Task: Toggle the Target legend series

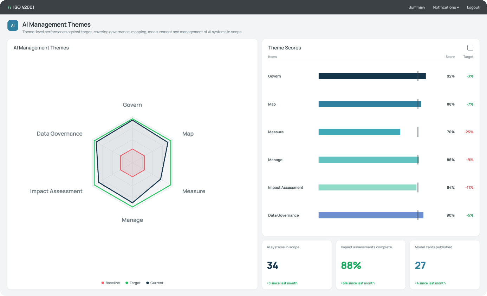Action: [133, 283]
